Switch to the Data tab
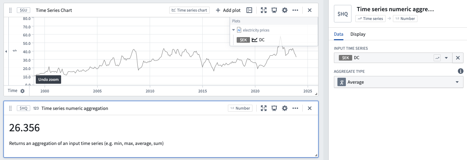Image resolution: width=467 pixels, height=160 pixels. pos(338,34)
